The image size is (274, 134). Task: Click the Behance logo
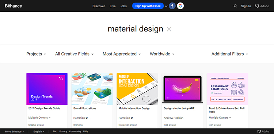[x=14, y=6]
